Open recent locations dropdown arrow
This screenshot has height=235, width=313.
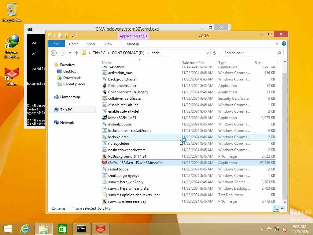pyautogui.click(x=70, y=53)
